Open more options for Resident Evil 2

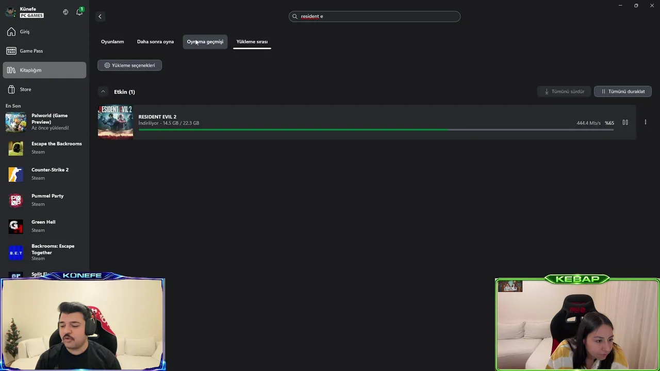click(x=645, y=122)
